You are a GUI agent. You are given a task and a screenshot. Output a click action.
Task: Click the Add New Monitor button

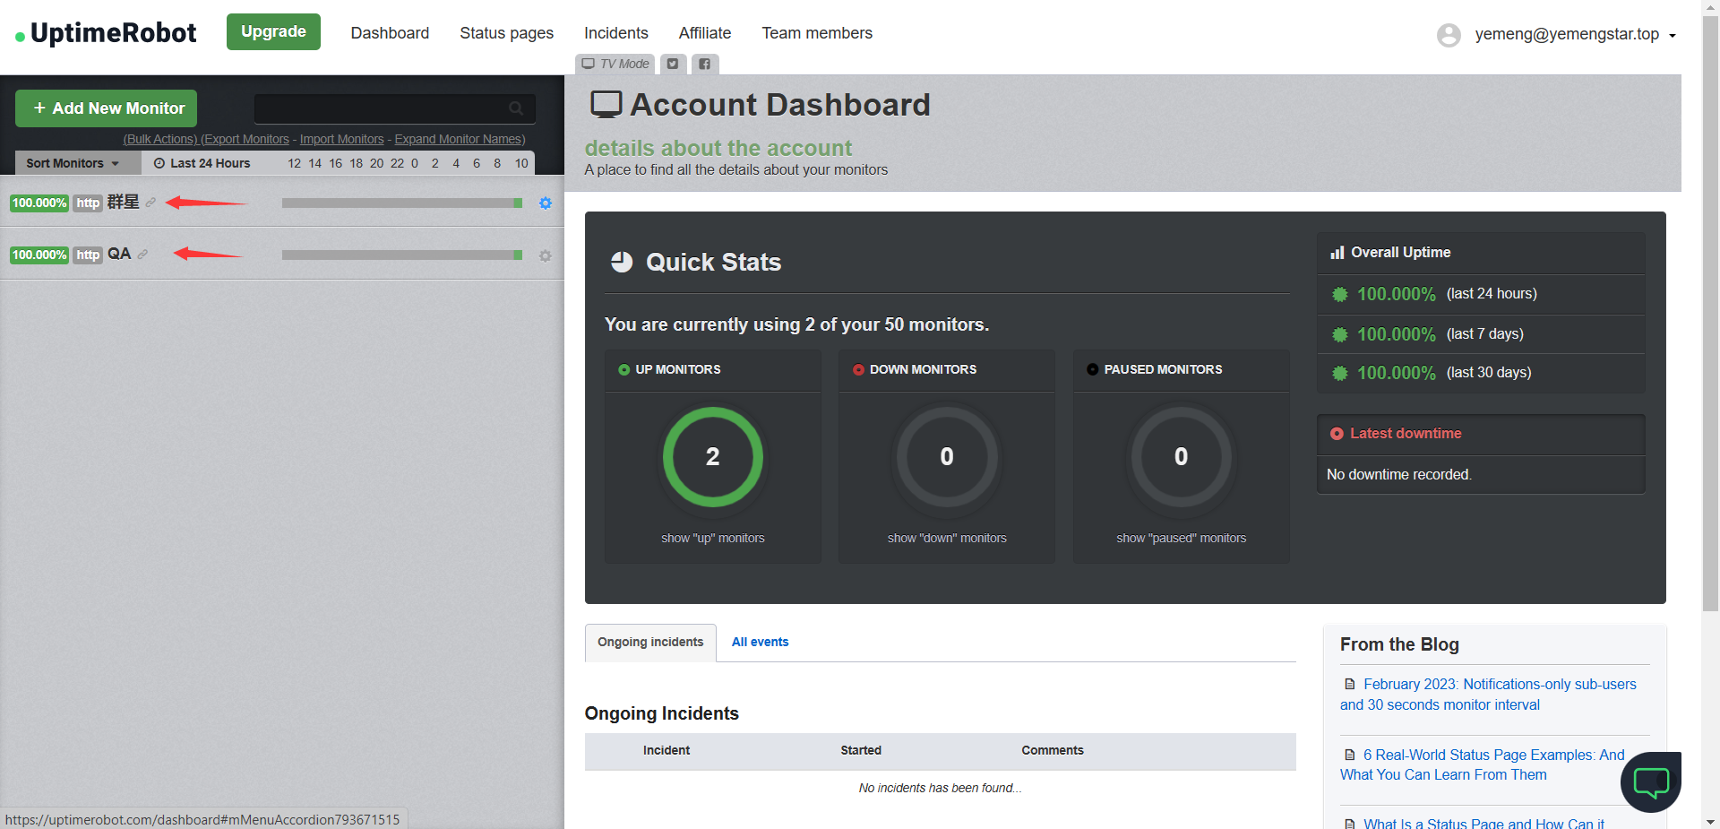(x=107, y=108)
